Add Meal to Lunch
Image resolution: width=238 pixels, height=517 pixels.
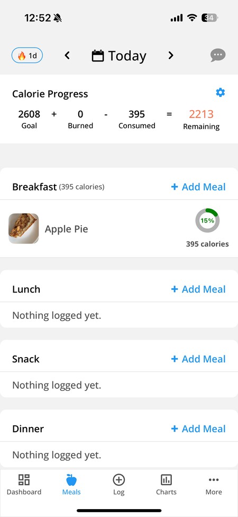[x=198, y=289]
